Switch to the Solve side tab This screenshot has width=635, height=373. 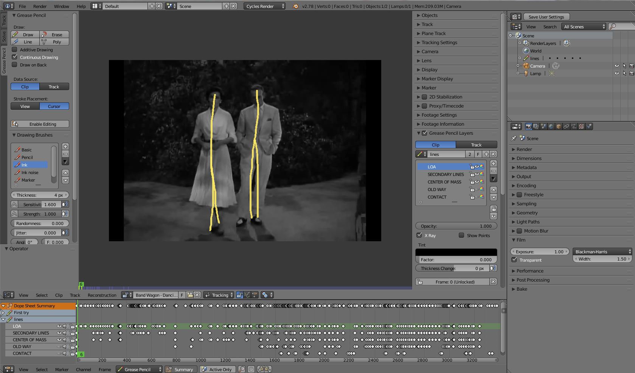(4, 37)
